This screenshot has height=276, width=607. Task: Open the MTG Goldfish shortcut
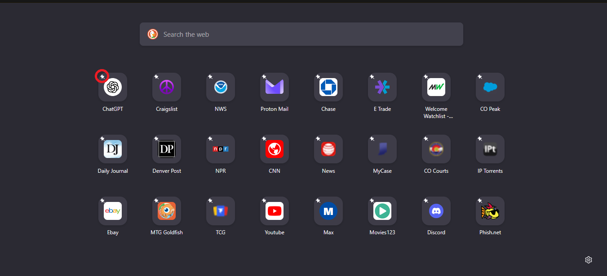pos(167,211)
